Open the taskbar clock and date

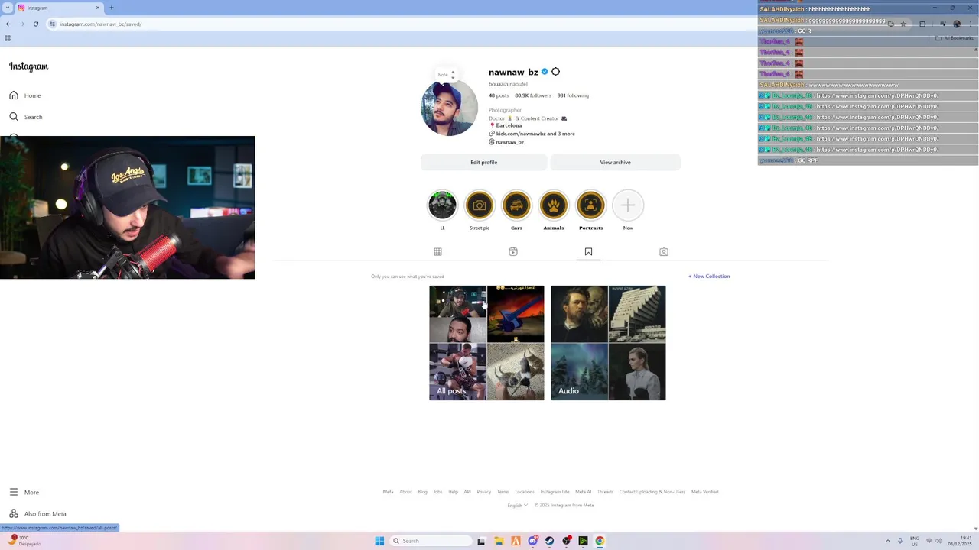tap(960, 541)
